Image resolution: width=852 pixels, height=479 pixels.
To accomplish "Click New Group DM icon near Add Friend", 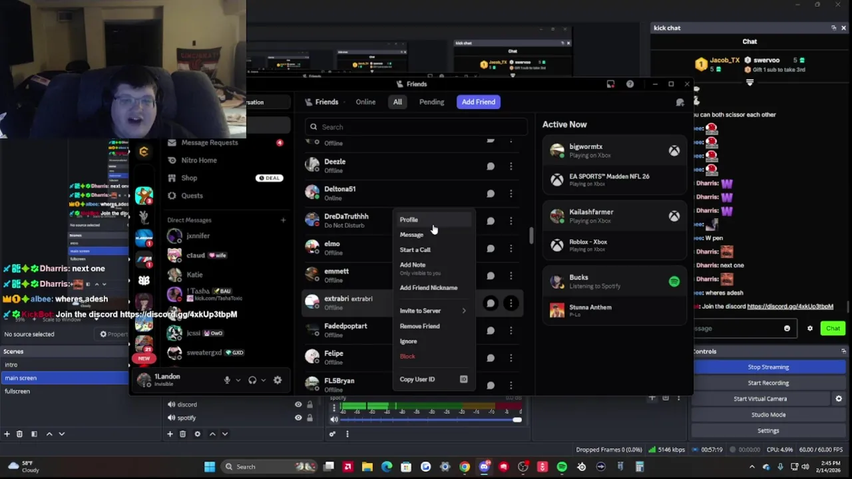I will click(x=680, y=102).
